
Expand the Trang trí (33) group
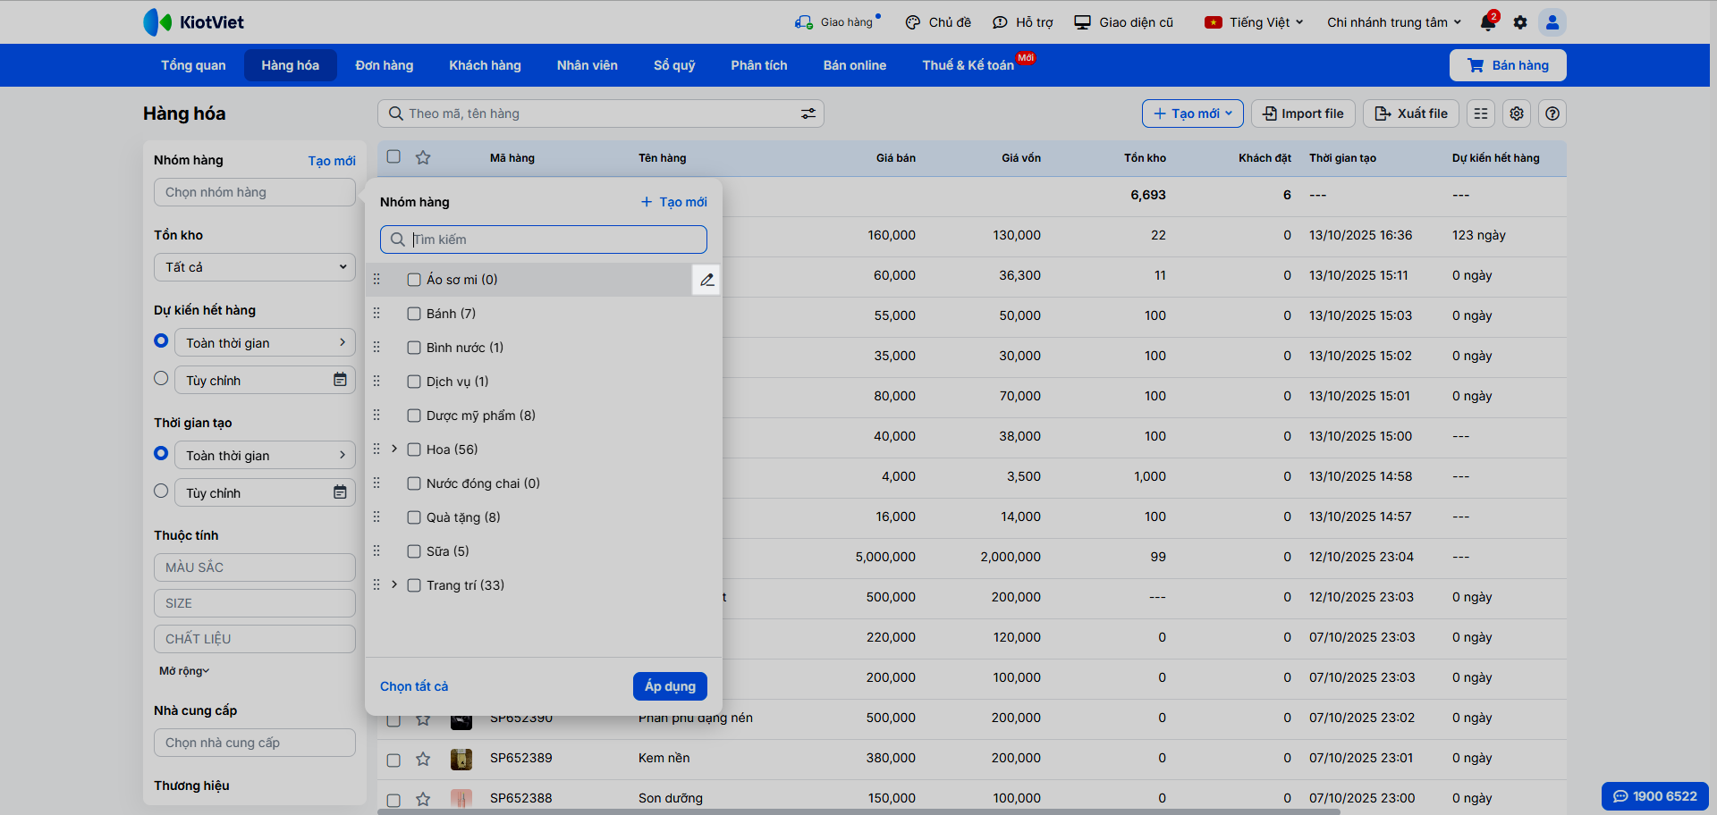point(394,584)
